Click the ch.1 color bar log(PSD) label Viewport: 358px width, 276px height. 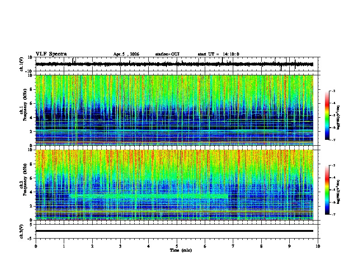click(339, 117)
